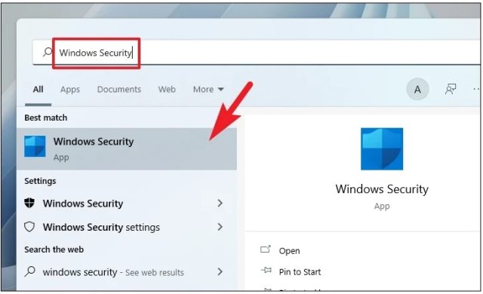Screen dimensions: 483x294
Task: Choose Pin to Start option
Action: tap(300, 272)
